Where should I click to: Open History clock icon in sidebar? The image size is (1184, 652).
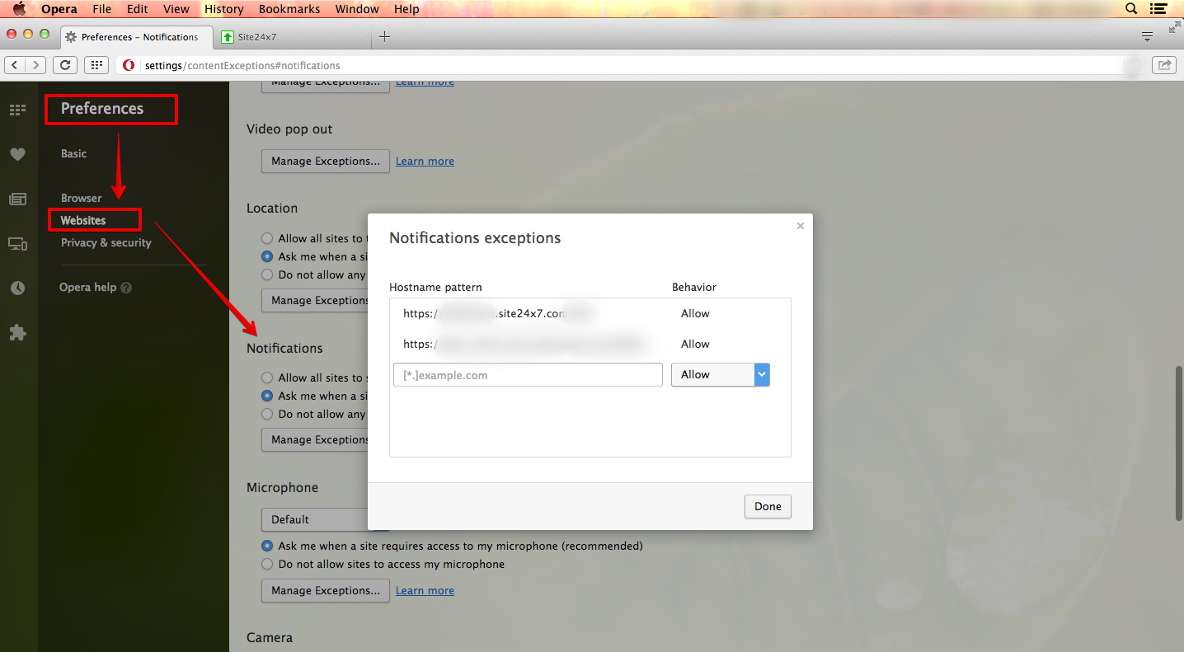tap(17, 288)
